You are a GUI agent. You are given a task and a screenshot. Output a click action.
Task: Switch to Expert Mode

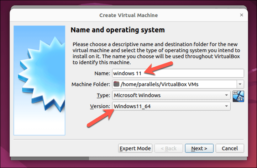click(135, 148)
